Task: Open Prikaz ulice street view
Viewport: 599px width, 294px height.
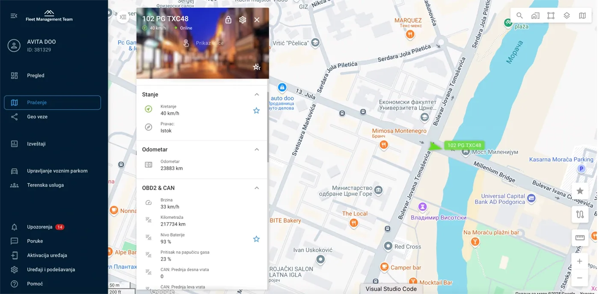Action: (203, 43)
